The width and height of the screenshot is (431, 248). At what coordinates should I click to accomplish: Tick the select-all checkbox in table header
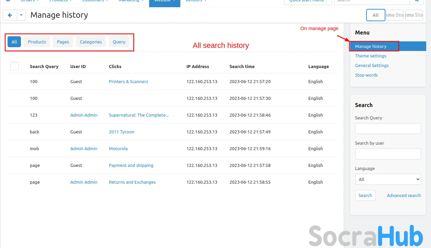(14, 66)
